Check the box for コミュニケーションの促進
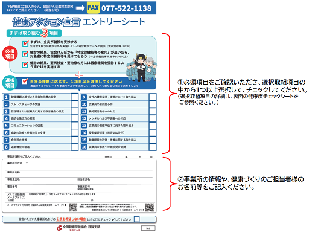 [x=75, y=126]
